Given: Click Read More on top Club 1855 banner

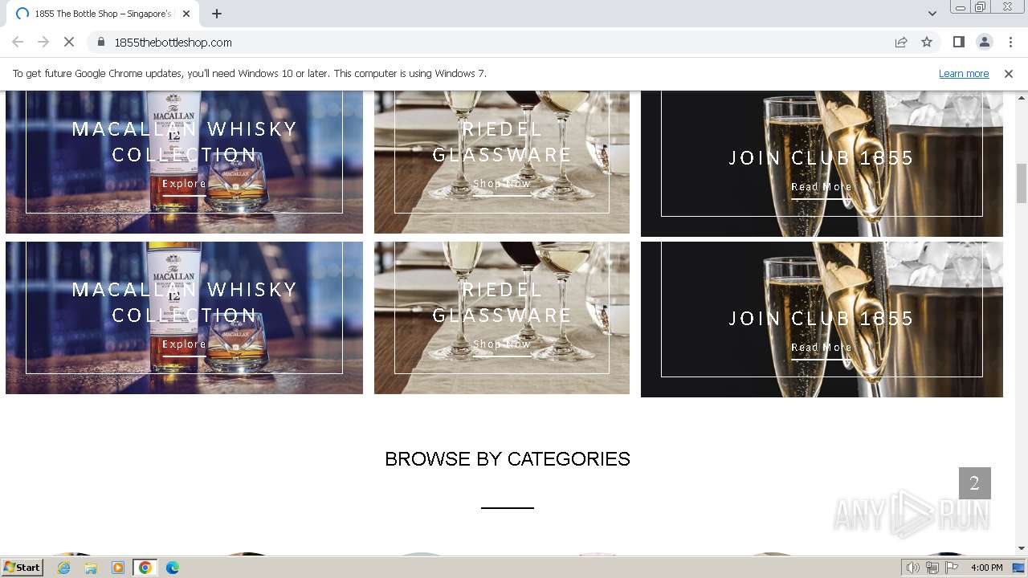Looking at the screenshot, I should coord(822,188).
